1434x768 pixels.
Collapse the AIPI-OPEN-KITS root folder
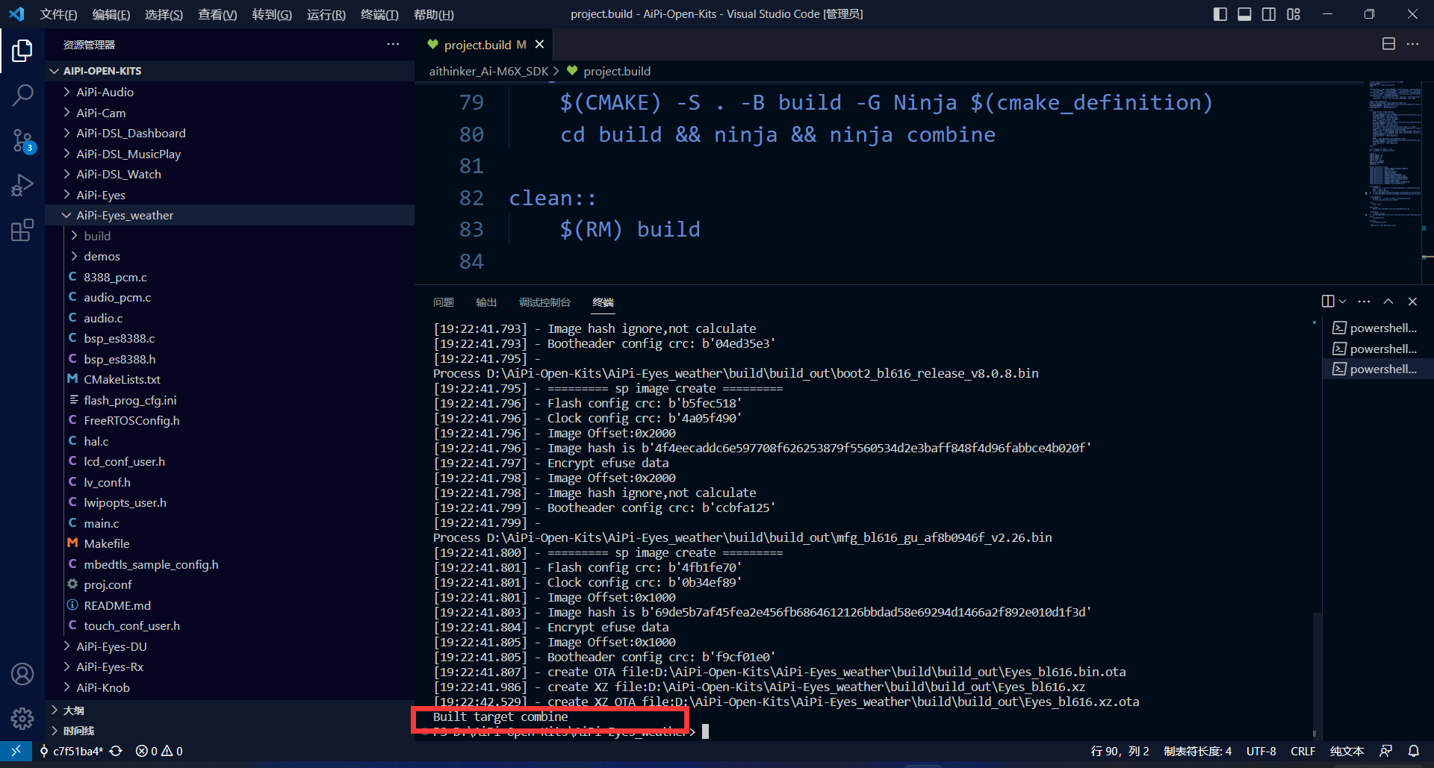pyautogui.click(x=229, y=71)
